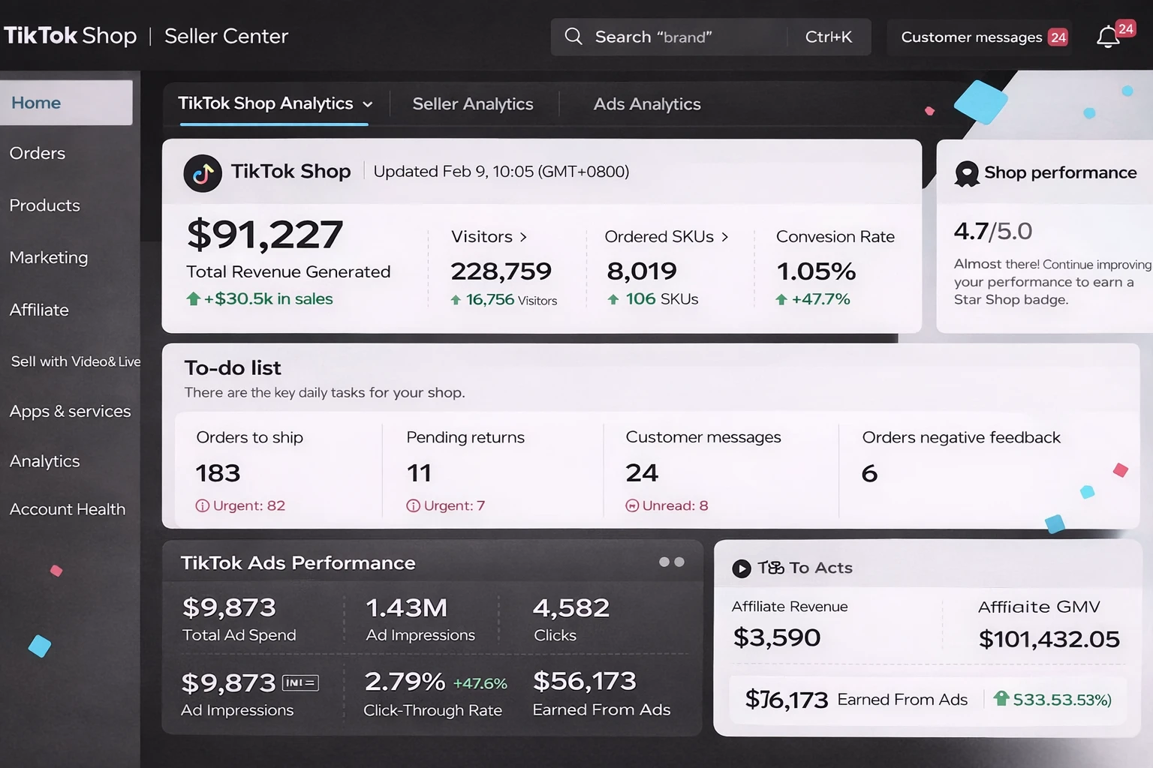1153x768 pixels.
Task: Click the Updated Feb 9, 10:05 timestamp
Action: point(501,172)
